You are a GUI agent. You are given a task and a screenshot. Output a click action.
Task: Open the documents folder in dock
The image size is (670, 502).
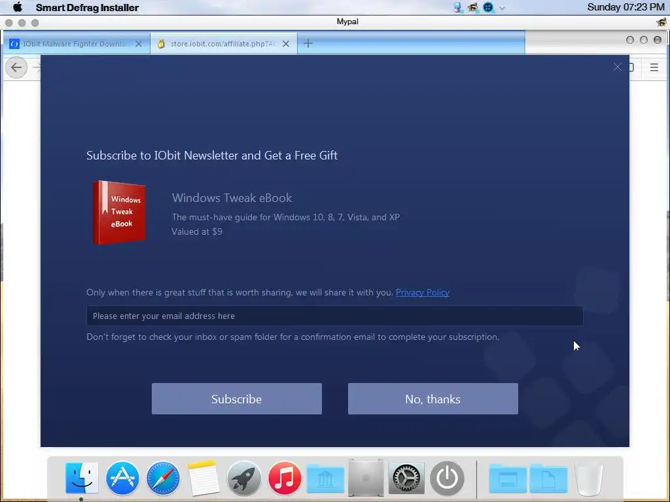548,478
